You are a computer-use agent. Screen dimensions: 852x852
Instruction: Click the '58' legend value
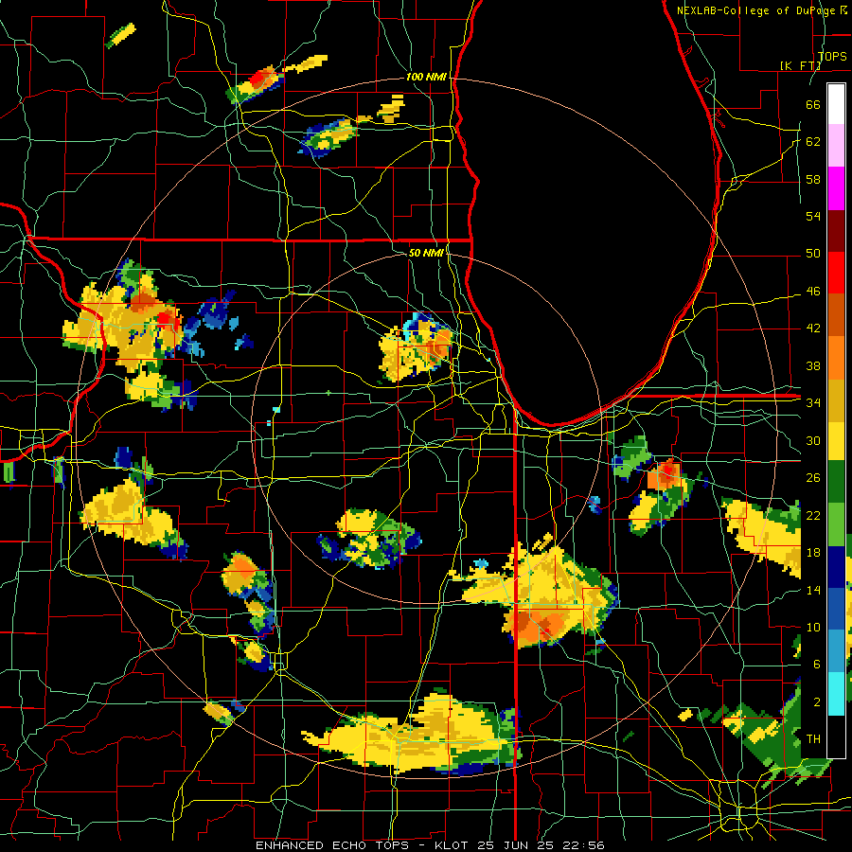click(x=813, y=179)
